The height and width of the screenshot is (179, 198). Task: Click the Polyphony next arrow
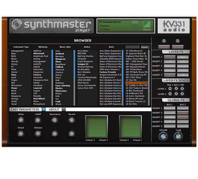(136, 26)
